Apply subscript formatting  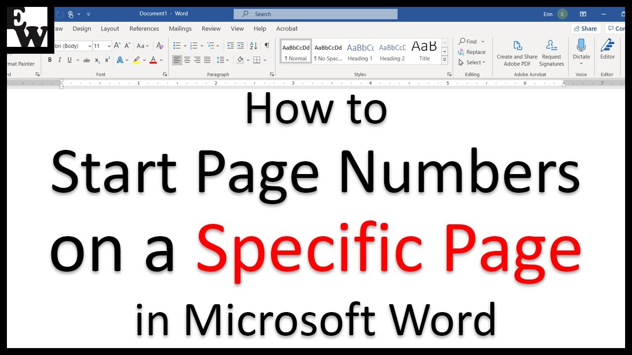tap(97, 60)
